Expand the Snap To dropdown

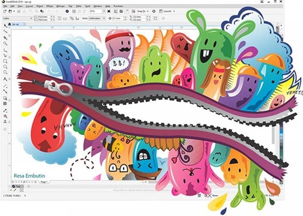point(148,11)
